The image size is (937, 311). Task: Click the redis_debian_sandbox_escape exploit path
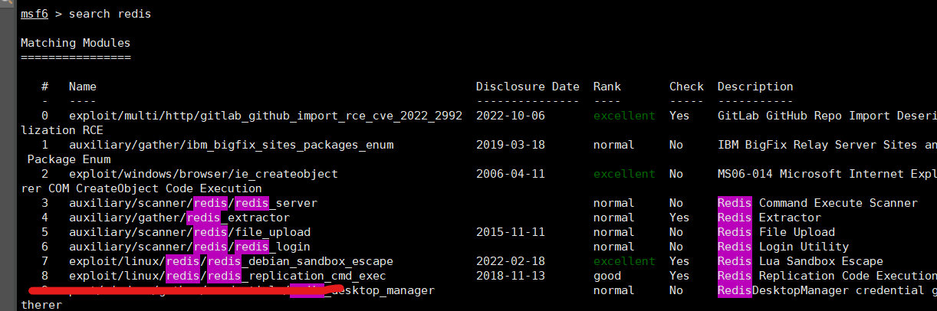point(227,261)
